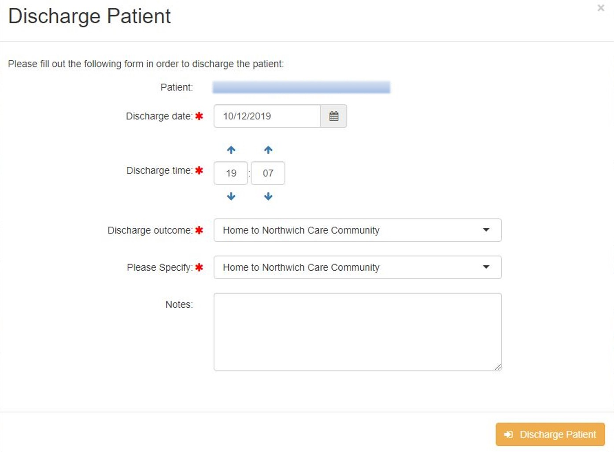Click the orange Discharge Patient button

click(550, 434)
